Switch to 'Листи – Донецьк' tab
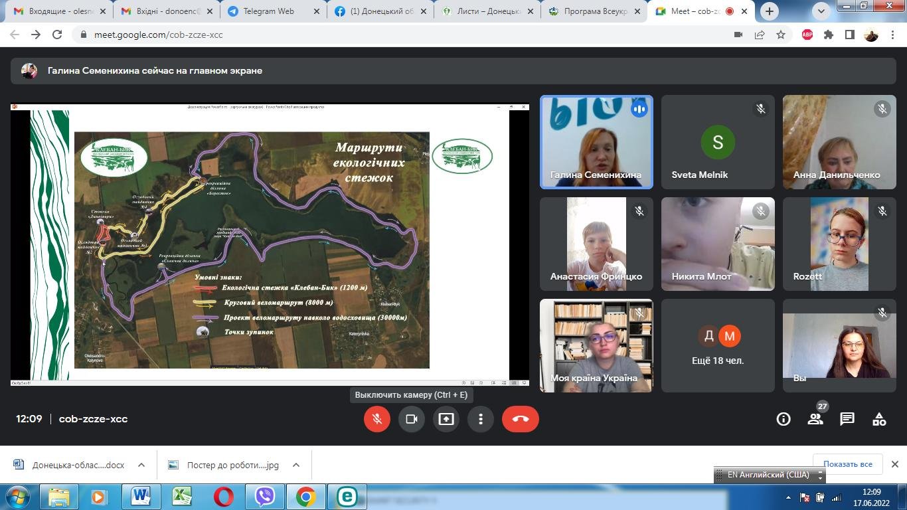The width and height of the screenshot is (907, 510). [487, 11]
